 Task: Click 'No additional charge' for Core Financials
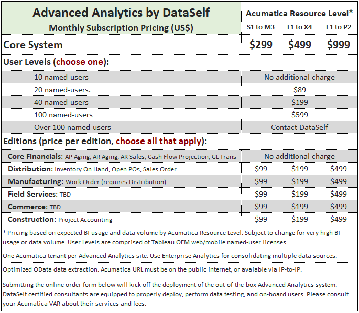pos(299,156)
